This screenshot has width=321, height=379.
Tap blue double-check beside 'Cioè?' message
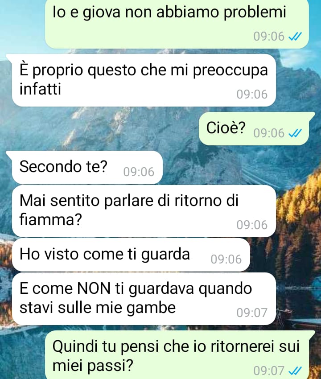(296, 133)
